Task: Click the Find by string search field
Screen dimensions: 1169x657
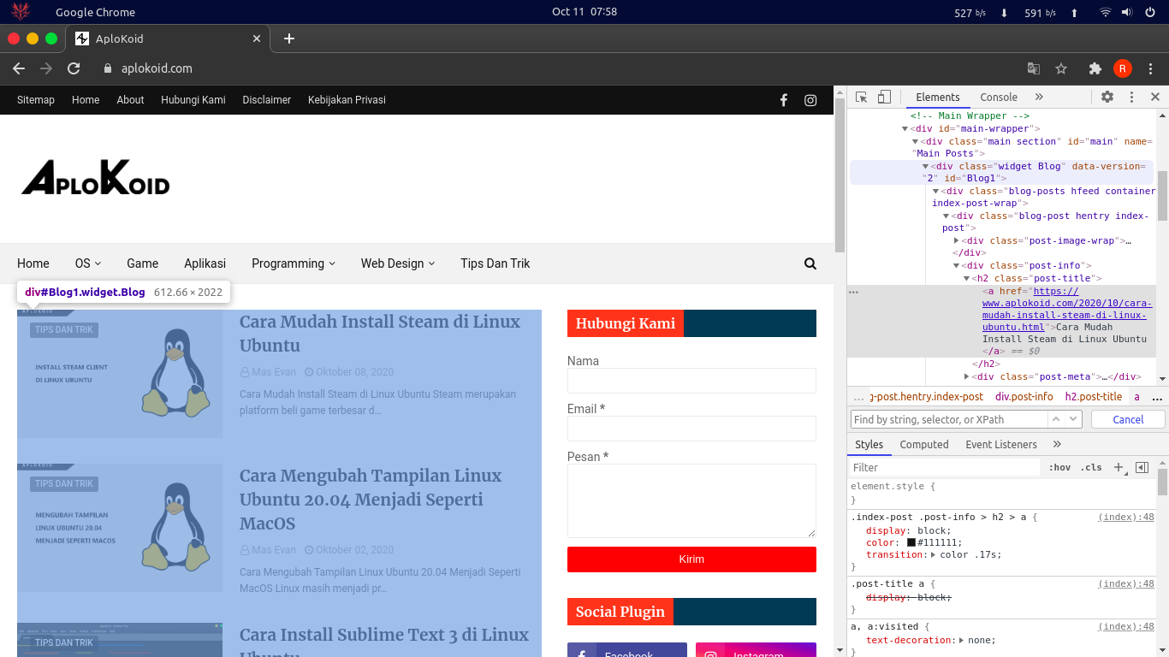Action: coord(948,419)
